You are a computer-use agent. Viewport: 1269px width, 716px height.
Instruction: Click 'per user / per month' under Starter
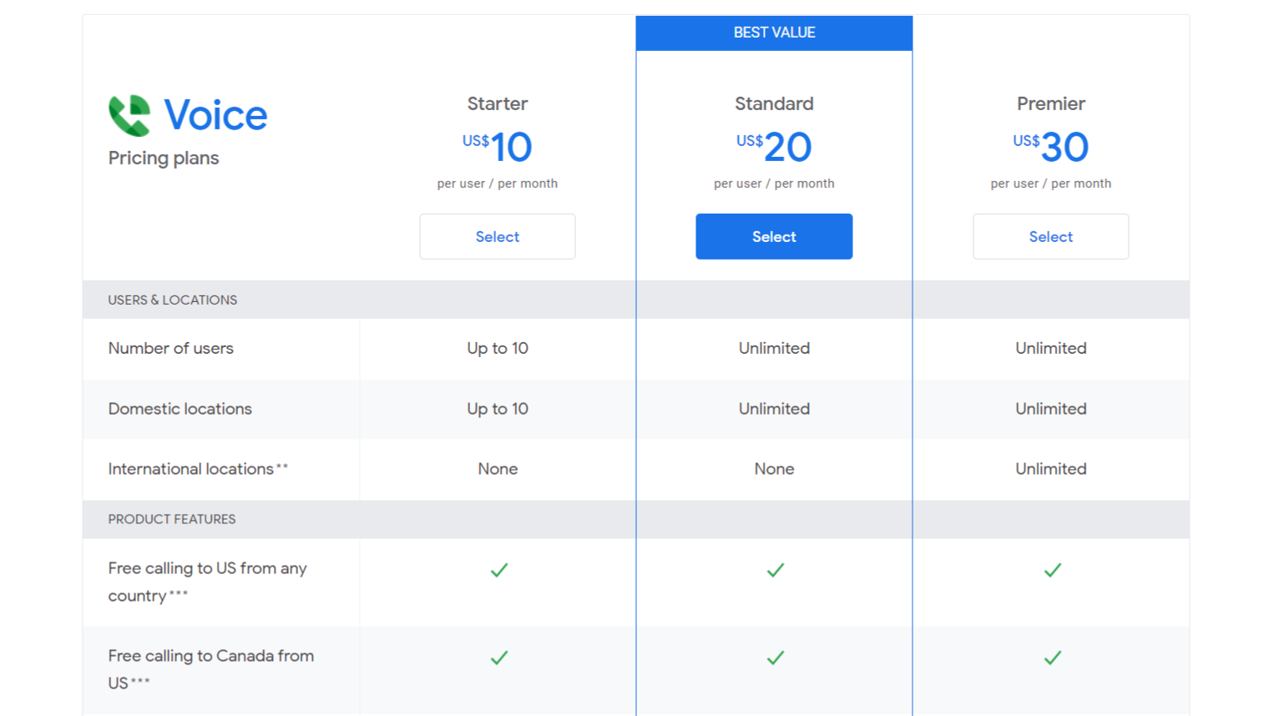pyautogui.click(x=498, y=184)
